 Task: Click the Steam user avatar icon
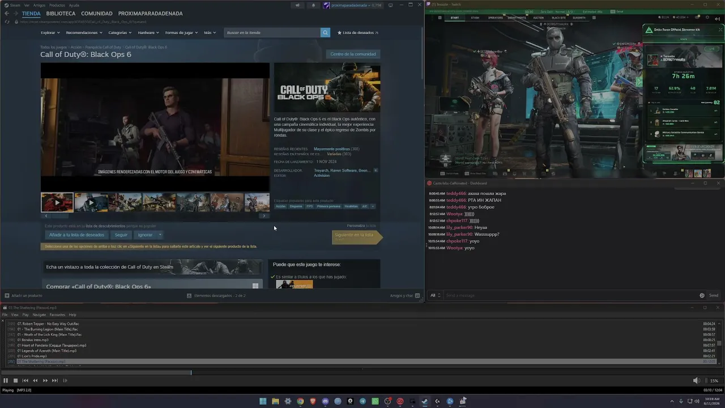pyautogui.click(x=327, y=5)
